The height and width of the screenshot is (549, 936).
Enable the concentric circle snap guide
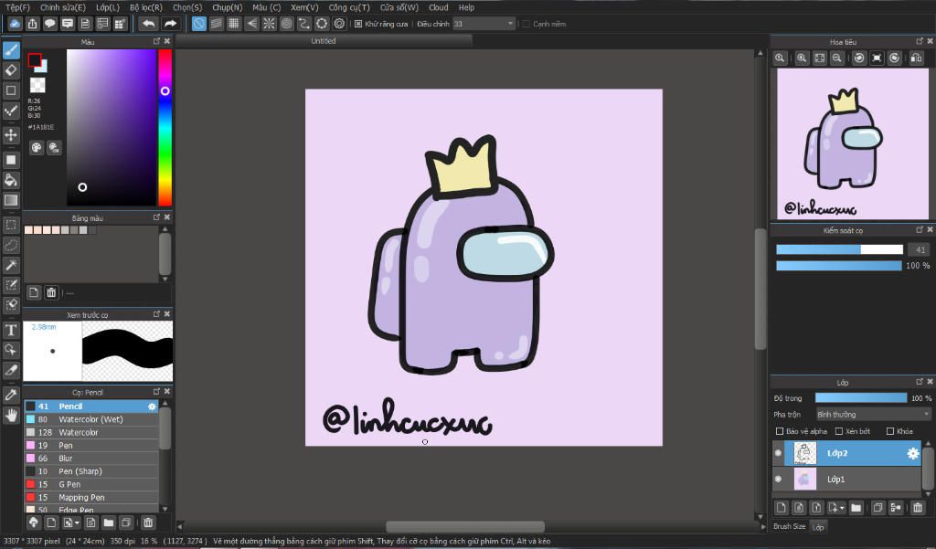pos(286,24)
